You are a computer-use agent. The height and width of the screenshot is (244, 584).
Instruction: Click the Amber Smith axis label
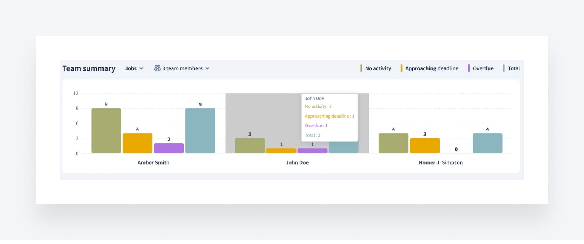click(x=153, y=163)
